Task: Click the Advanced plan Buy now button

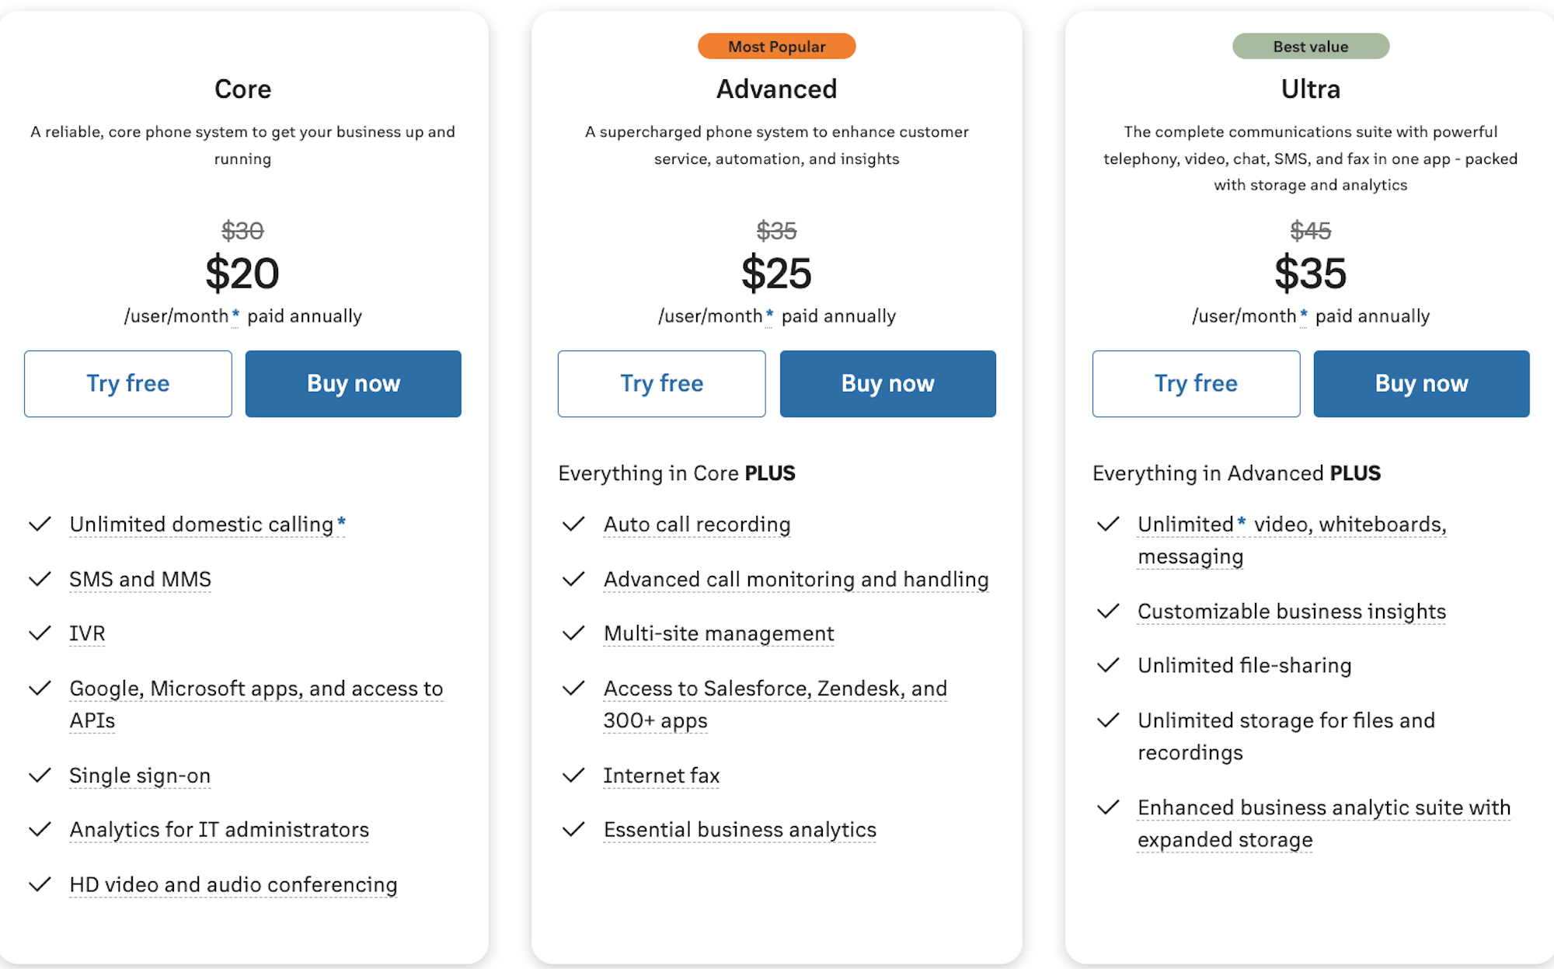Action: (887, 382)
